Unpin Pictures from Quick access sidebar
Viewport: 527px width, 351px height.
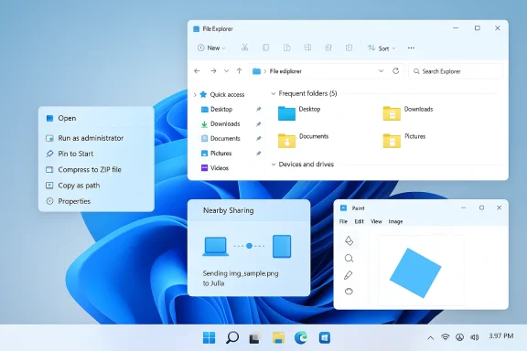(258, 154)
